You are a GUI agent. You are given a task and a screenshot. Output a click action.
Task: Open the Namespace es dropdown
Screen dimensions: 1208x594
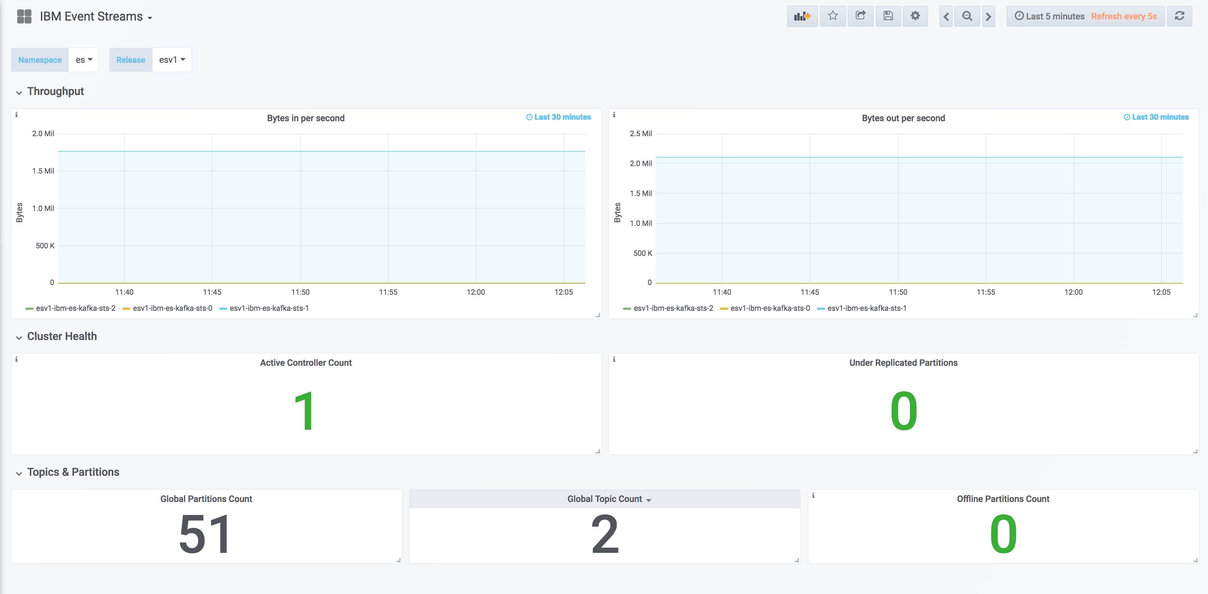click(x=83, y=59)
